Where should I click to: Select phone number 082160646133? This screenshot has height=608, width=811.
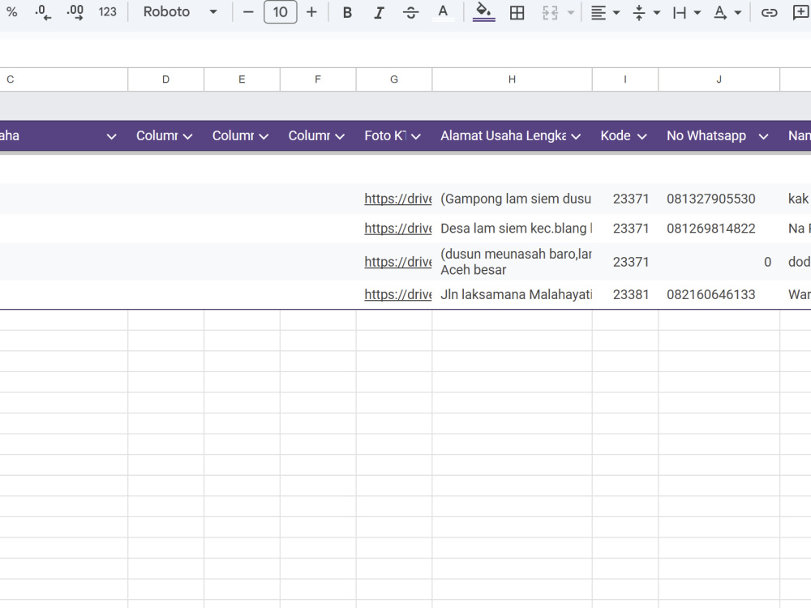(710, 294)
